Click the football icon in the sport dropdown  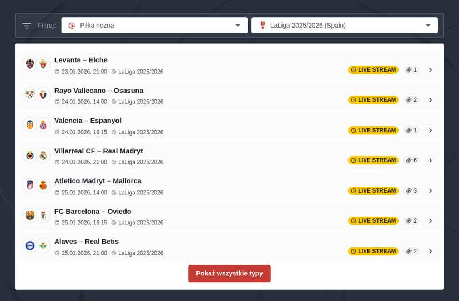coord(72,26)
